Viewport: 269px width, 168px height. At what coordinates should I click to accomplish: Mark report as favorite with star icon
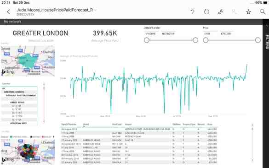pos(248,11)
